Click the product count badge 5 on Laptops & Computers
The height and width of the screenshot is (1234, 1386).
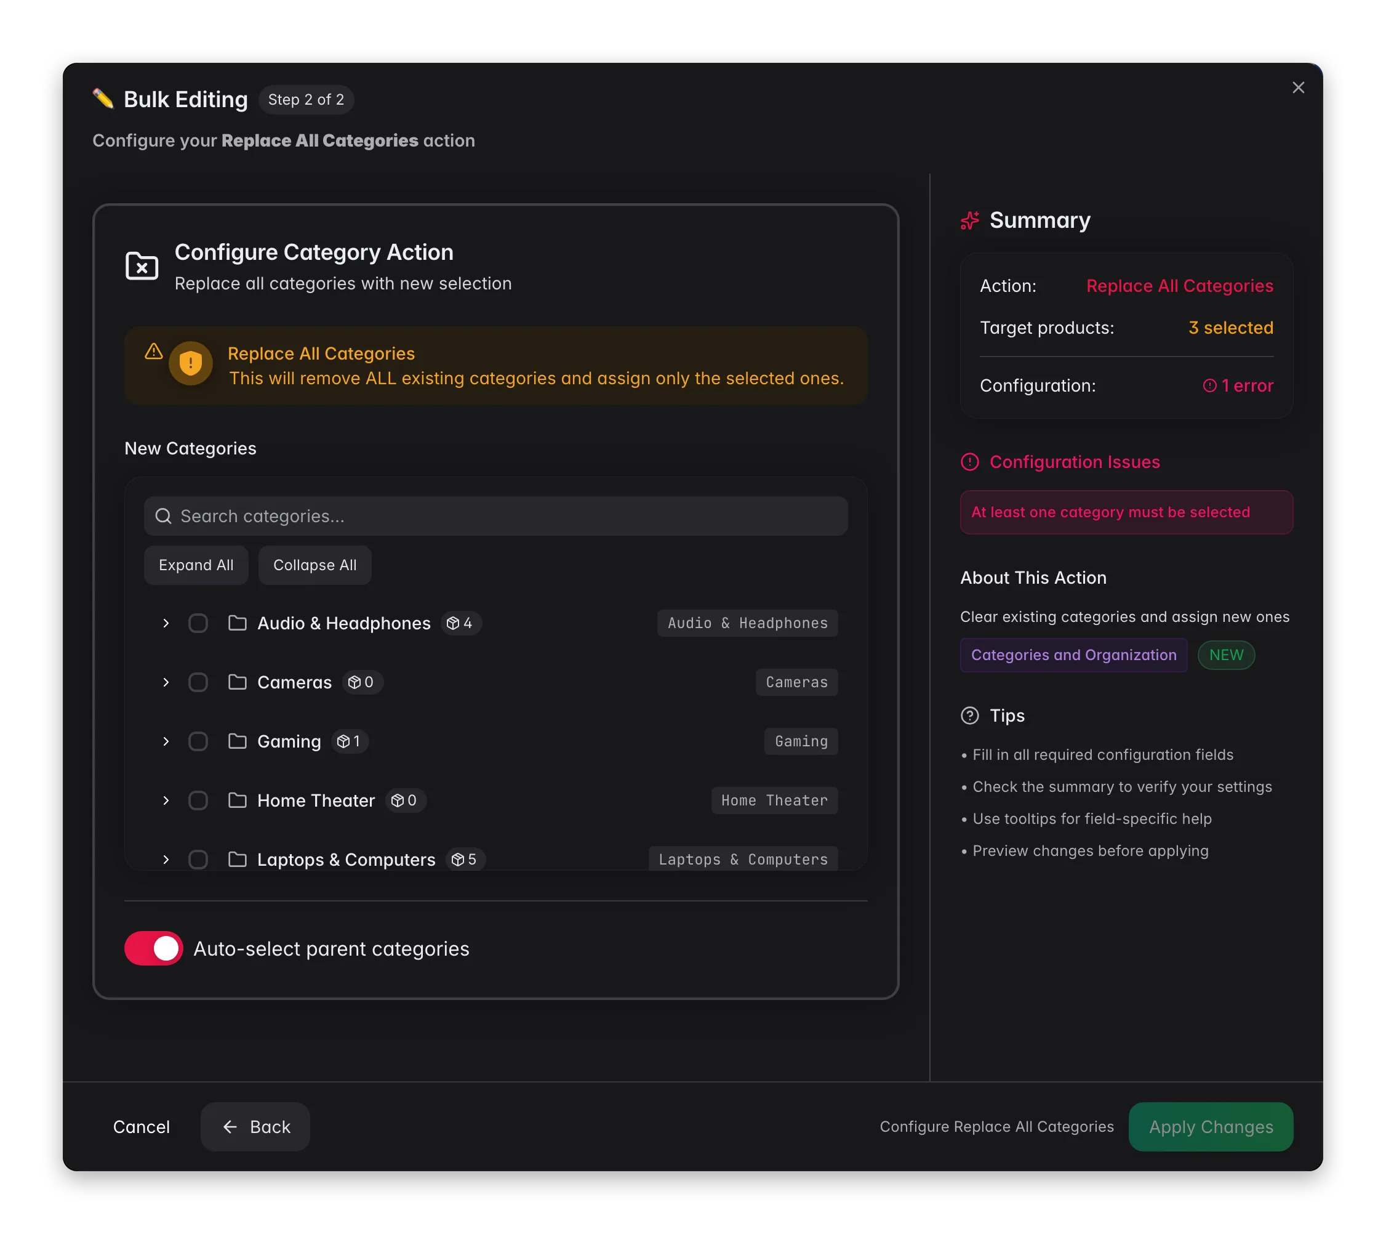click(x=466, y=860)
